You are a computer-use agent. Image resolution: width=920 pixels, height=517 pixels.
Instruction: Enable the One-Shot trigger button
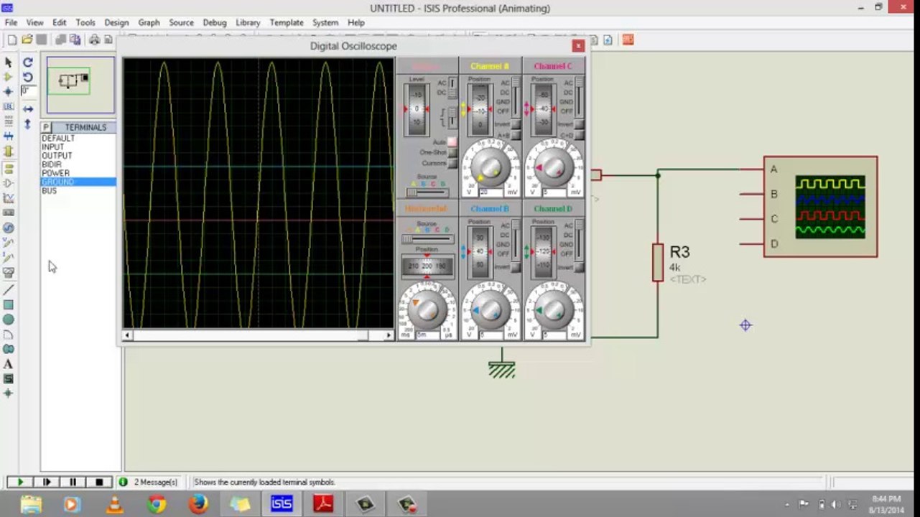tap(452, 152)
